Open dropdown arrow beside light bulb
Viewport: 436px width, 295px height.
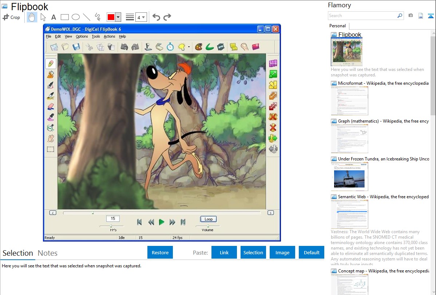coord(189,47)
